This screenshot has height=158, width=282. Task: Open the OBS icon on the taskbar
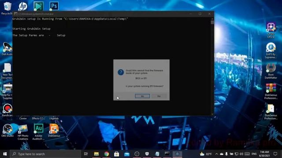point(137,154)
